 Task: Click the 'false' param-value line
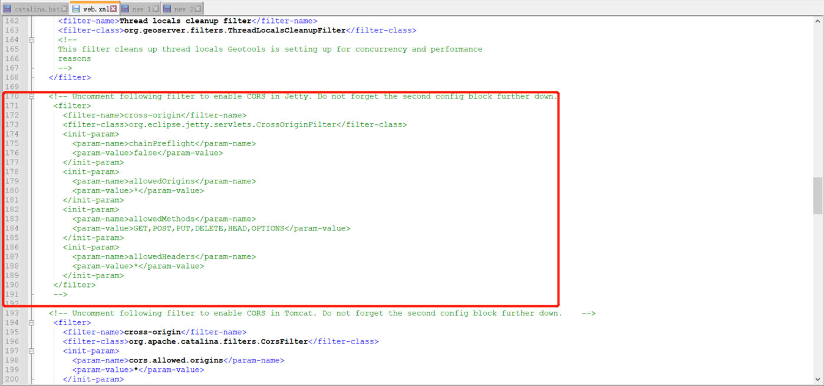147,153
